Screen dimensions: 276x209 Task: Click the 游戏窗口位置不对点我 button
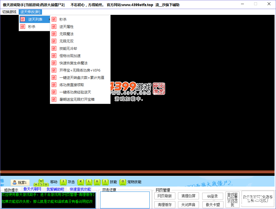(232, 200)
